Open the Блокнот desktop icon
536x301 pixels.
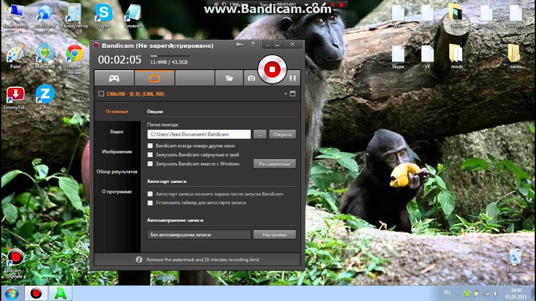tap(133, 17)
